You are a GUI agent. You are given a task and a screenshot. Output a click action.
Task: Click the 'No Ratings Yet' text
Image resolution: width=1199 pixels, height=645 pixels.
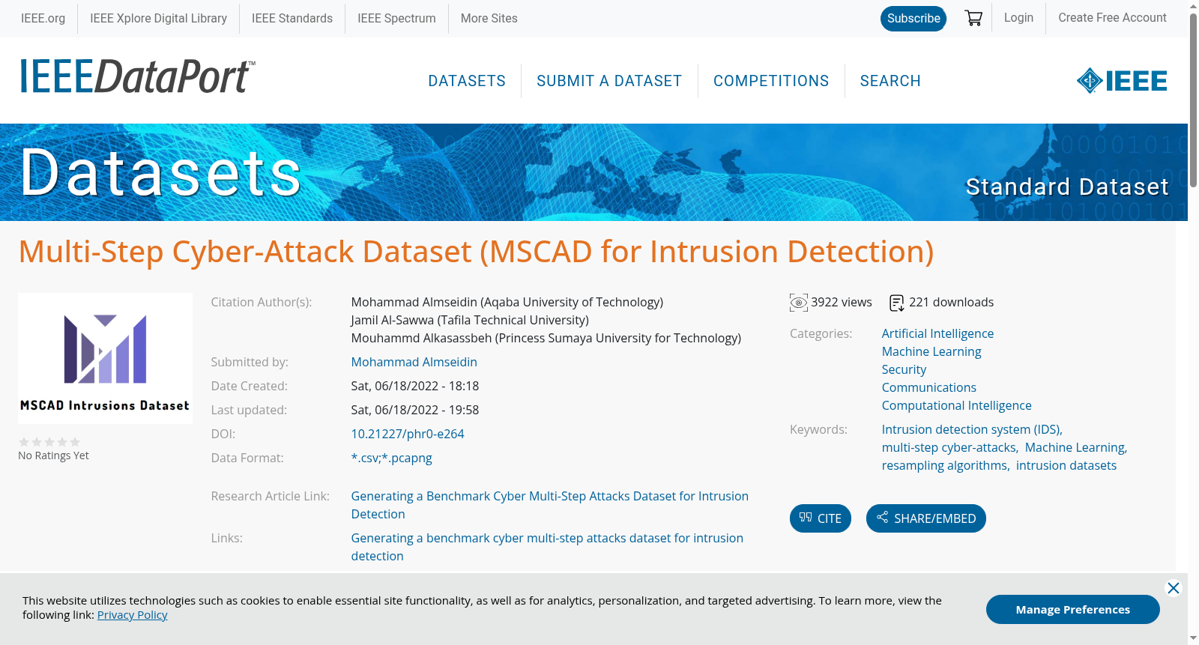(x=53, y=455)
